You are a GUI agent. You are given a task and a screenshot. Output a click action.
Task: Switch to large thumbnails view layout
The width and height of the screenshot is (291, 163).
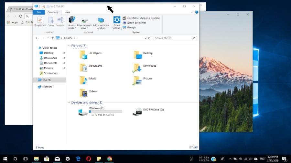point(196,147)
